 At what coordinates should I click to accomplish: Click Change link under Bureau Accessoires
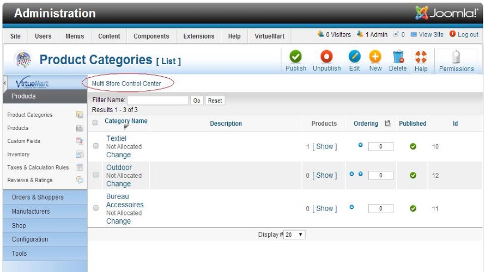tap(118, 221)
